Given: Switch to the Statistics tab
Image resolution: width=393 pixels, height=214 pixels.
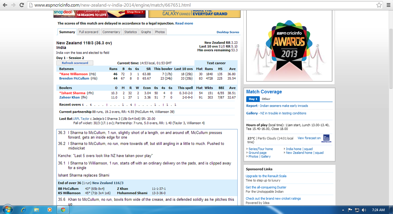Looking at the screenshot, I should [130, 32].
